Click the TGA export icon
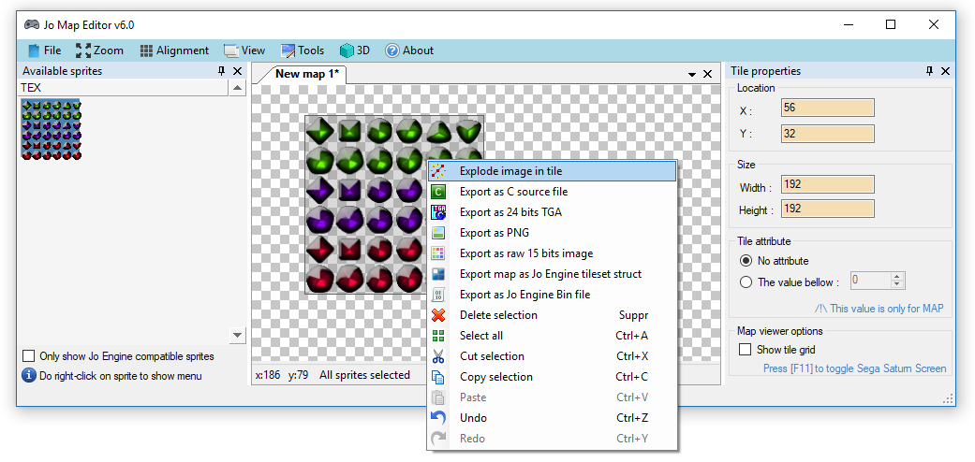 (x=438, y=212)
